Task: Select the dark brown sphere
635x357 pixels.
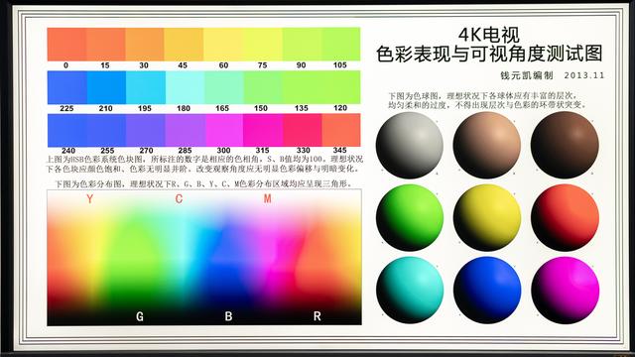Action: point(565,145)
